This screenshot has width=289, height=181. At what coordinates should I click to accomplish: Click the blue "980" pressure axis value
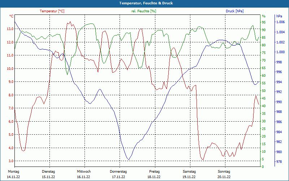click(279, 152)
